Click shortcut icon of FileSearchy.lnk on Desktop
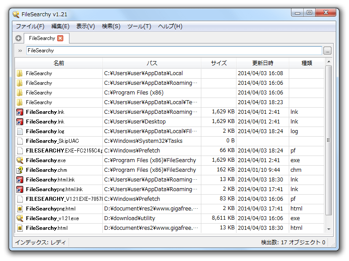This screenshot has width=349, height=261. [20, 122]
